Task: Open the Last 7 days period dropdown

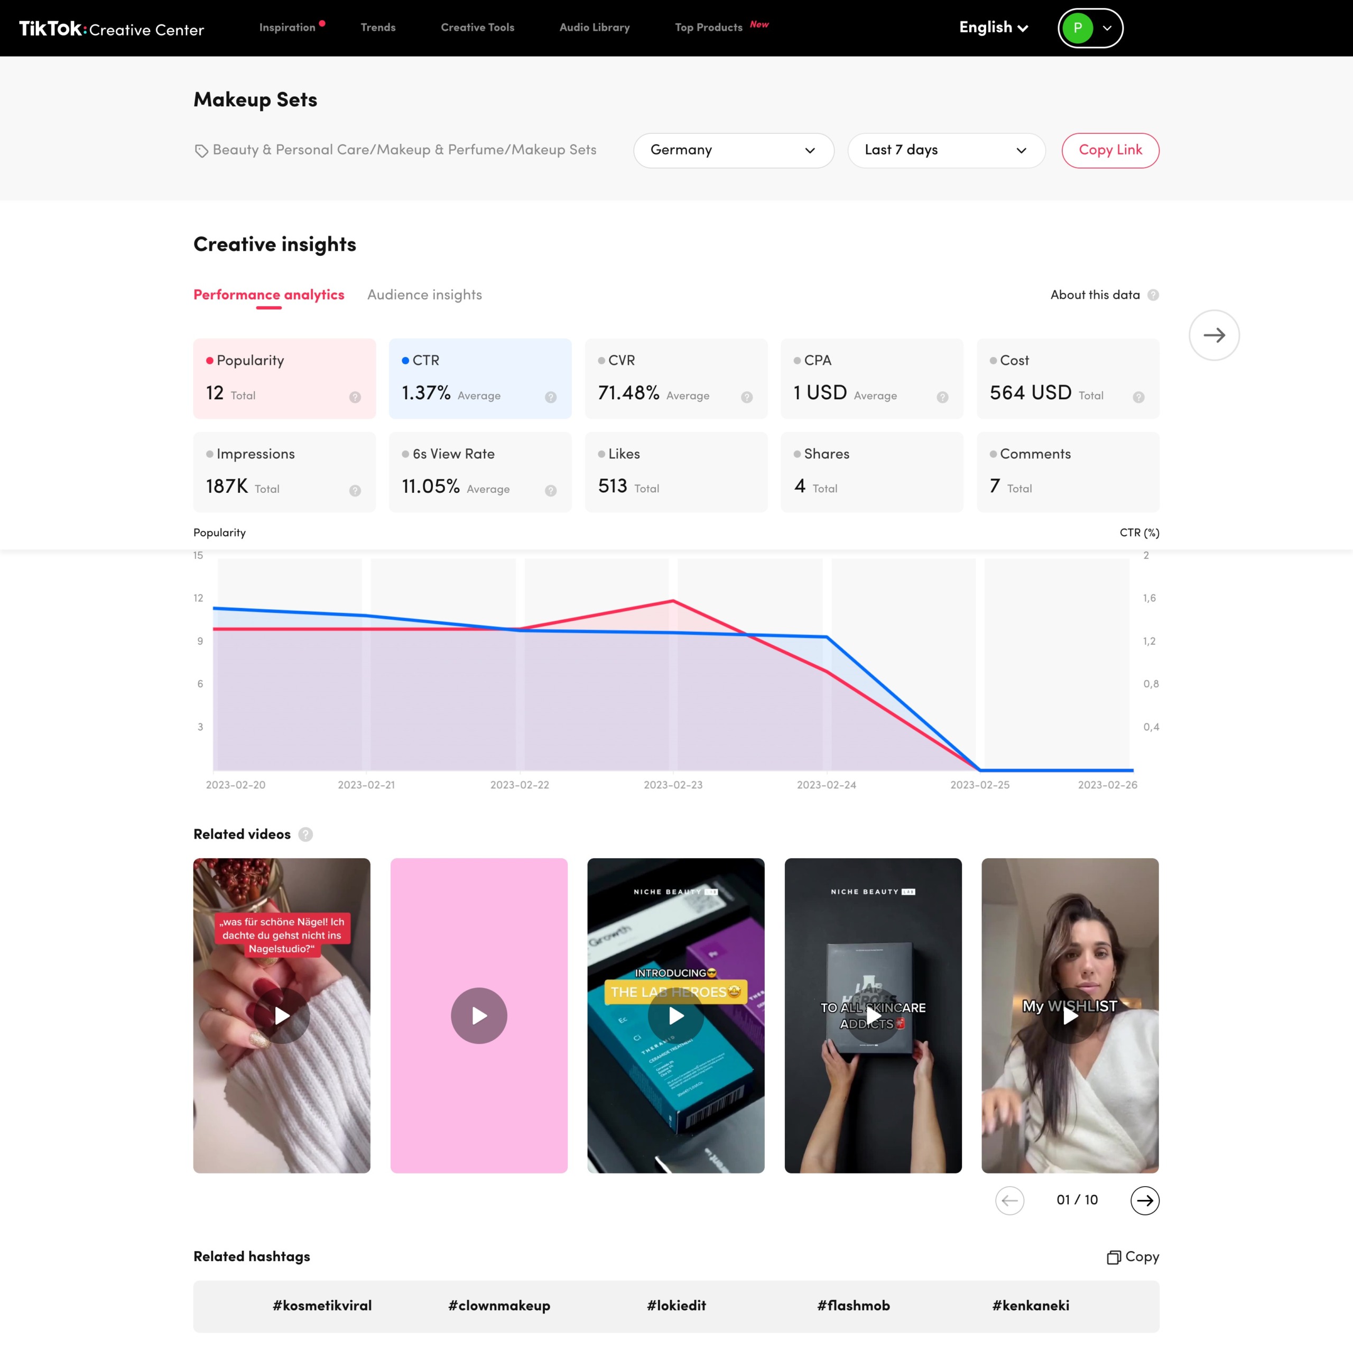Action: pos(946,150)
